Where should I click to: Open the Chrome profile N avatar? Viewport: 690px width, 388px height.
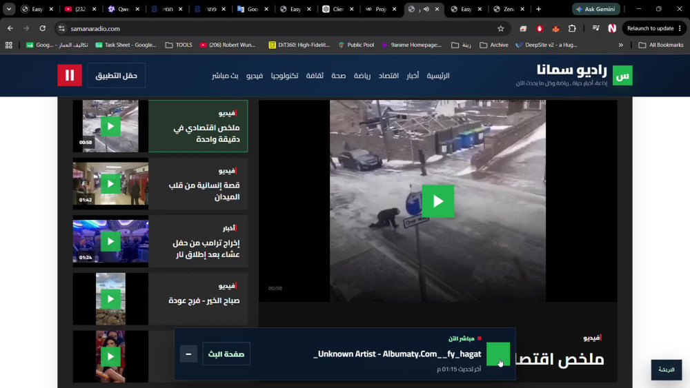pyautogui.click(x=612, y=28)
